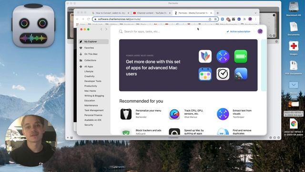Open Chrome extensions puzzle icon
Screen dimensions: 305x172
click(x=244, y=19)
